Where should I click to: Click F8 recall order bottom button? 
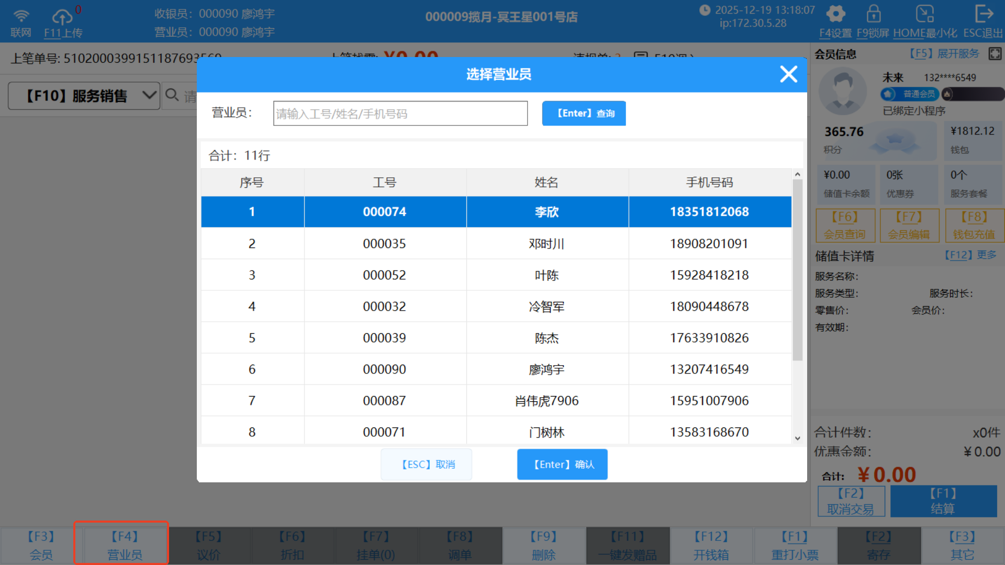coord(460,546)
